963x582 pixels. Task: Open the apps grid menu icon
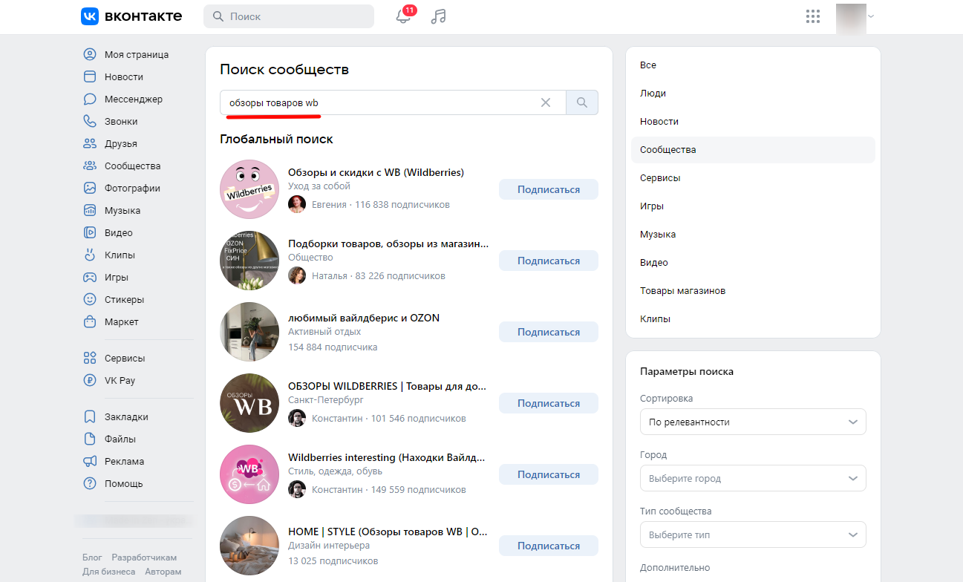click(813, 16)
